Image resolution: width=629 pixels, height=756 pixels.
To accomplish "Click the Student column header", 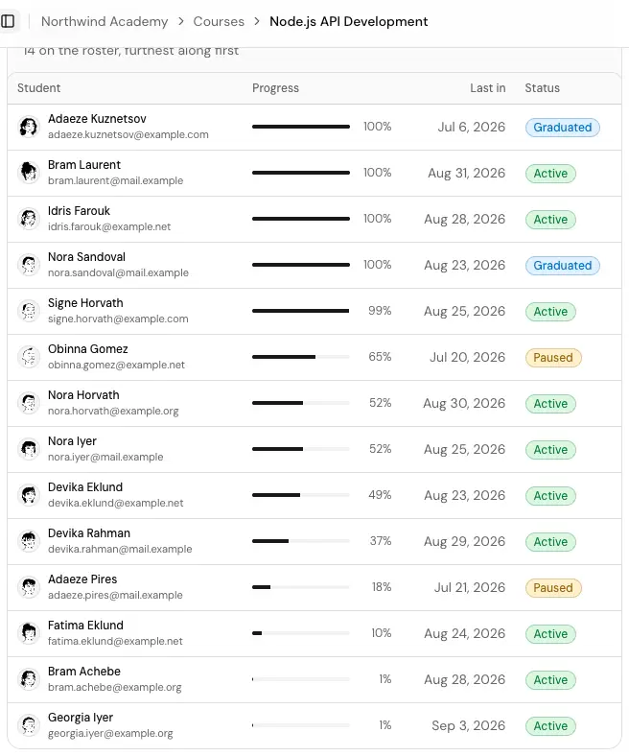I will [x=39, y=87].
